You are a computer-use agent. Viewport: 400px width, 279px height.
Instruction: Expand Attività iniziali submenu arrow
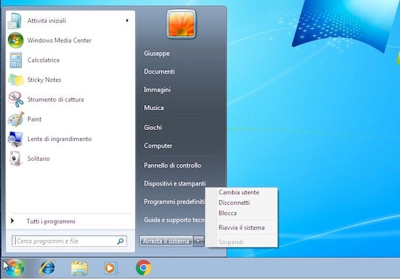click(127, 20)
